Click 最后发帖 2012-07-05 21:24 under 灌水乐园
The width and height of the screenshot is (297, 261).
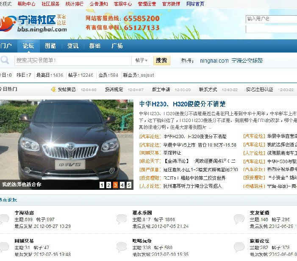(161, 226)
